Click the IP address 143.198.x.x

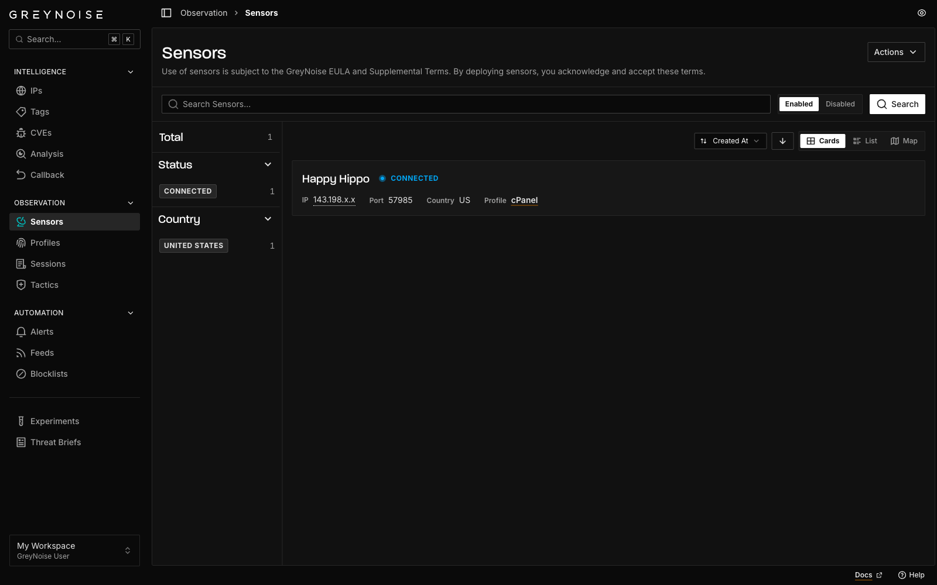[334, 200]
